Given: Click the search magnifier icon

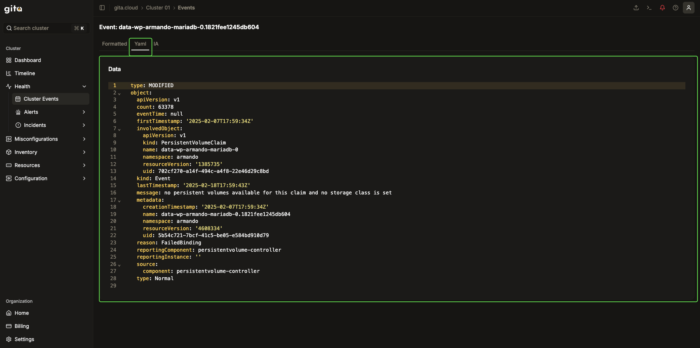Looking at the screenshot, I should pyautogui.click(x=9, y=28).
